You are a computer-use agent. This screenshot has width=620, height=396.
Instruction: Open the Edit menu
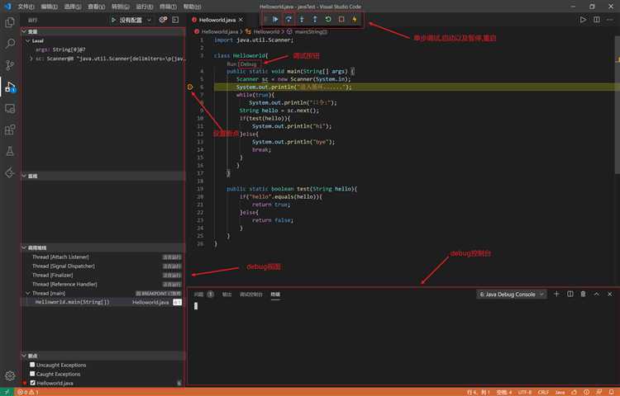coord(49,7)
